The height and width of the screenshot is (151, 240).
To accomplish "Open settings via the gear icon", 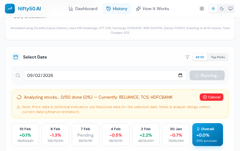I will pos(202,9).
